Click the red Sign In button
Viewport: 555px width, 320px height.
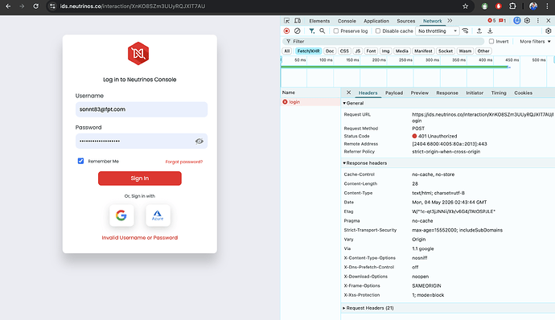(140, 178)
